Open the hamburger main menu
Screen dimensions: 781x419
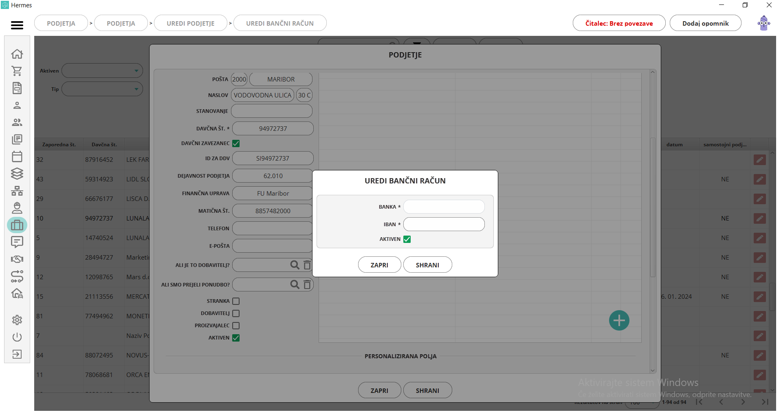(17, 25)
